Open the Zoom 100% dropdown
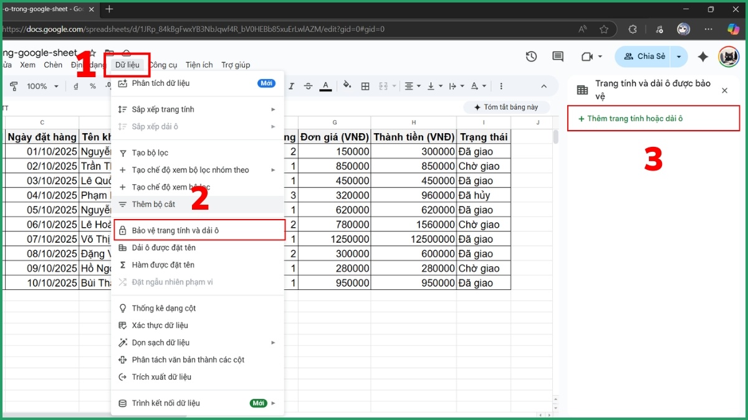This screenshot has height=420, width=748. [x=42, y=86]
